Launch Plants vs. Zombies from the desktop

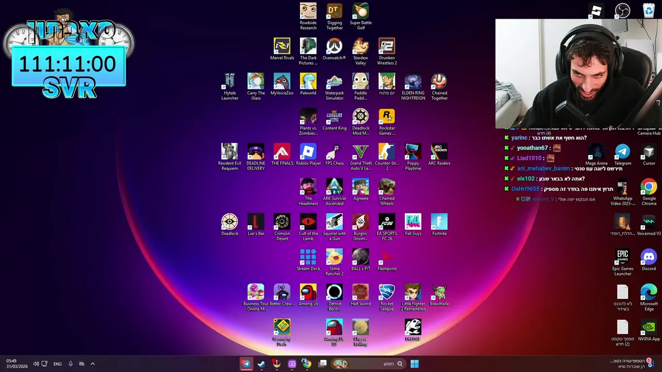308,122
